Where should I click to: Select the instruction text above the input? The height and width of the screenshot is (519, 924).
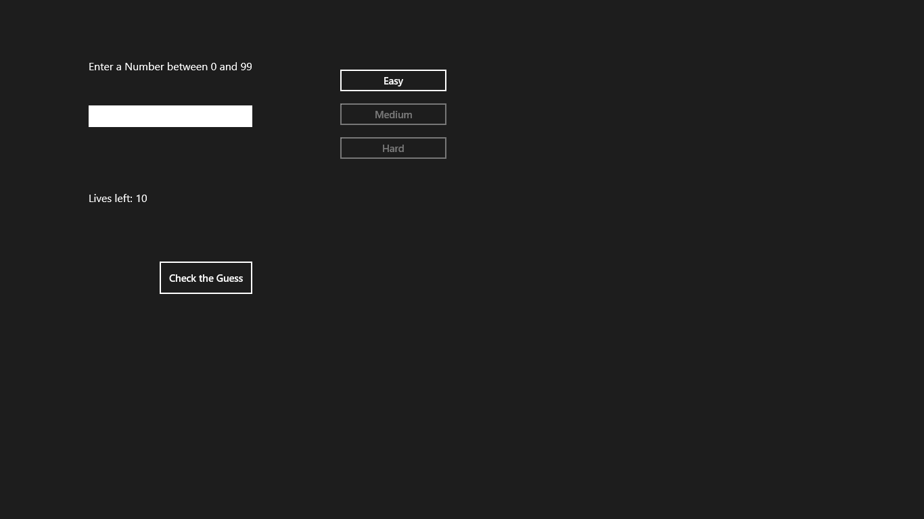click(170, 66)
